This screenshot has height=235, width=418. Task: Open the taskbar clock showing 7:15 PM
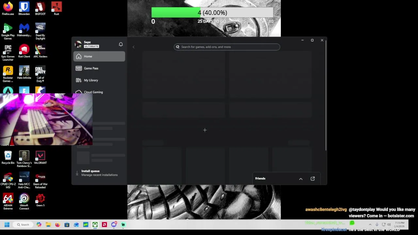pyautogui.click(x=399, y=225)
